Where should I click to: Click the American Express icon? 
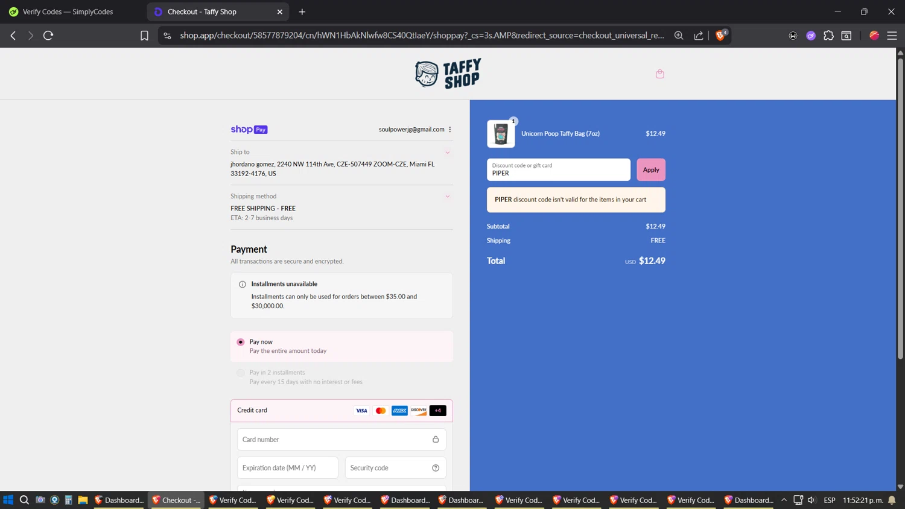399,411
